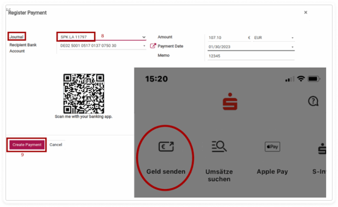The height and width of the screenshot is (207, 338).
Task: Tap the Wi-Fi status icon
Action: tap(301, 79)
